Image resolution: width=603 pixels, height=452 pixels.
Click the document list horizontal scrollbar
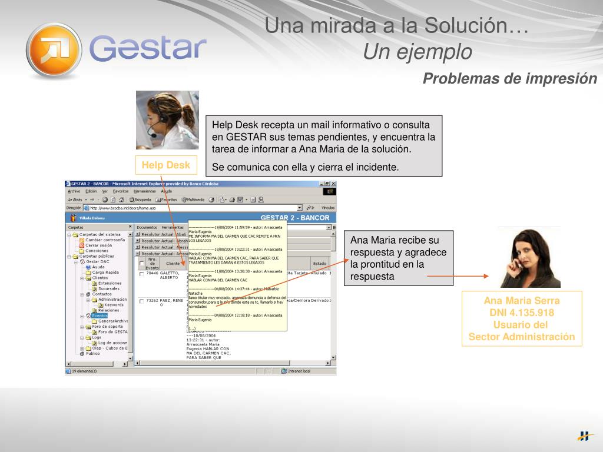pos(233,363)
